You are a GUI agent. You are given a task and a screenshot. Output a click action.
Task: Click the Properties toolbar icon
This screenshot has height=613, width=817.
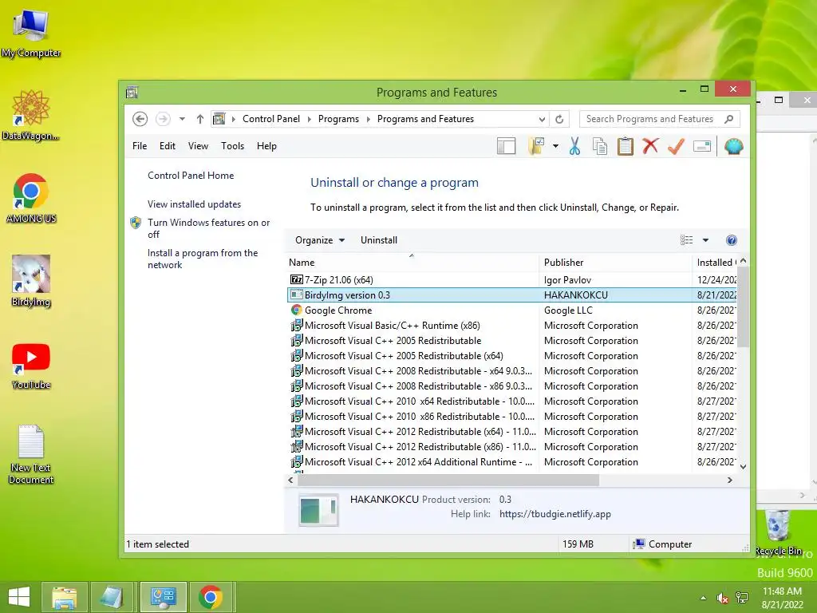tap(702, 147)
